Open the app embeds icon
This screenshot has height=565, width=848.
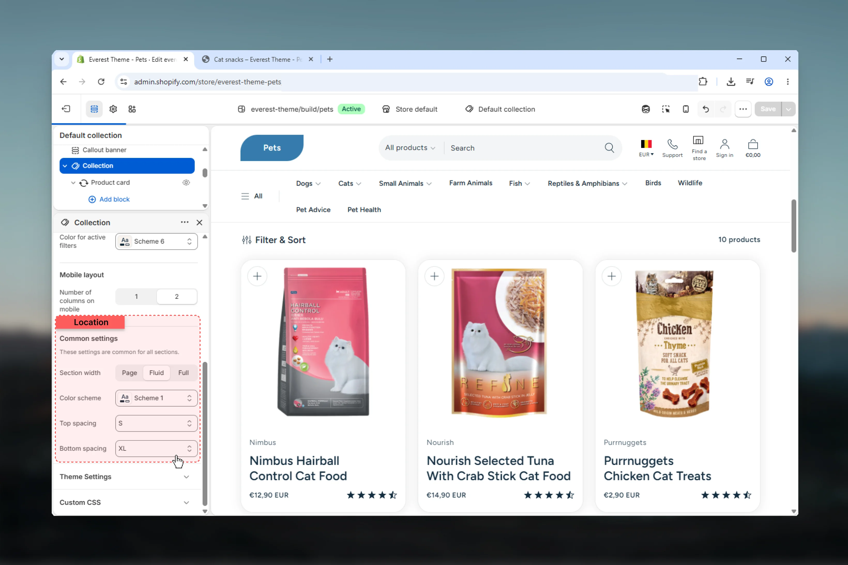pos(132,109)
